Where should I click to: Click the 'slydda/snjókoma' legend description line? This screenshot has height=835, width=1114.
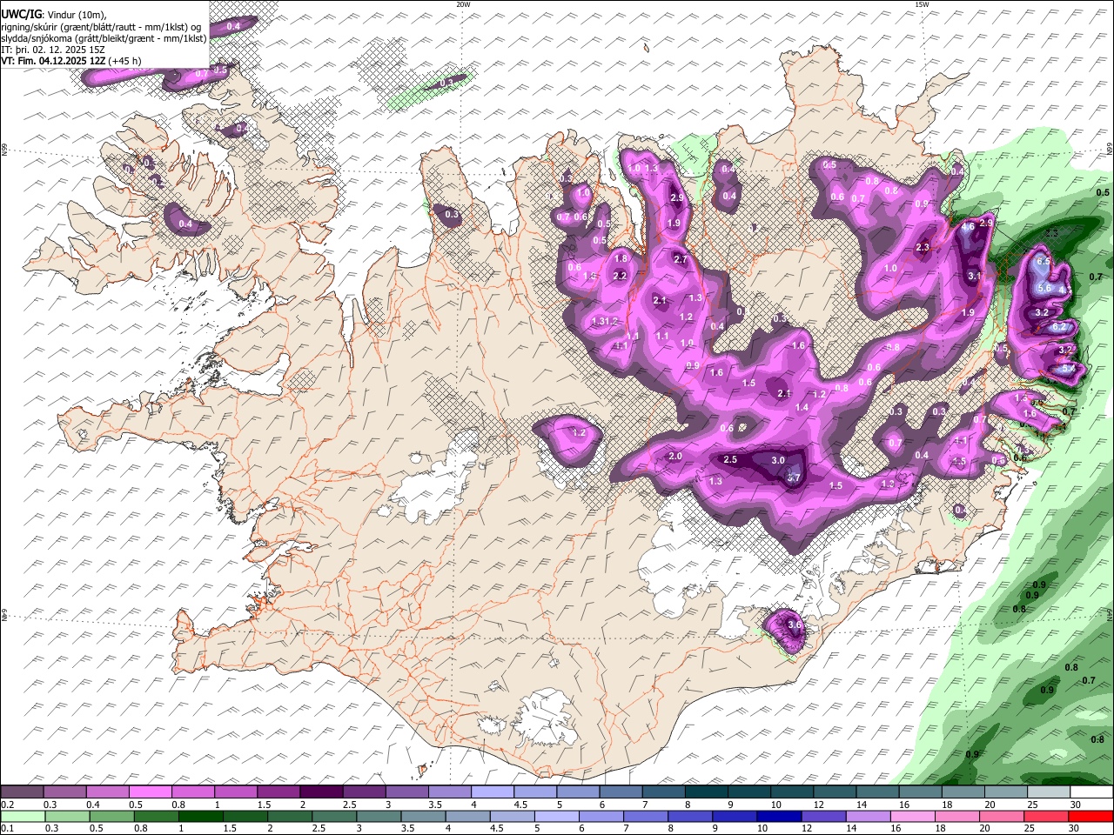coord(104,38)
